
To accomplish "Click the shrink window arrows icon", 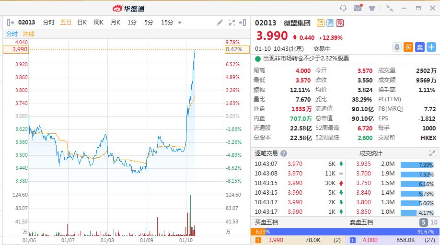I will (390, 8).
